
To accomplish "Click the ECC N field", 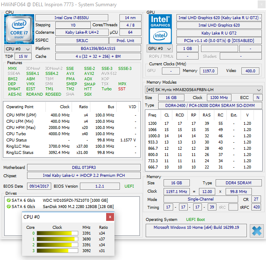I will pos(258,98).
